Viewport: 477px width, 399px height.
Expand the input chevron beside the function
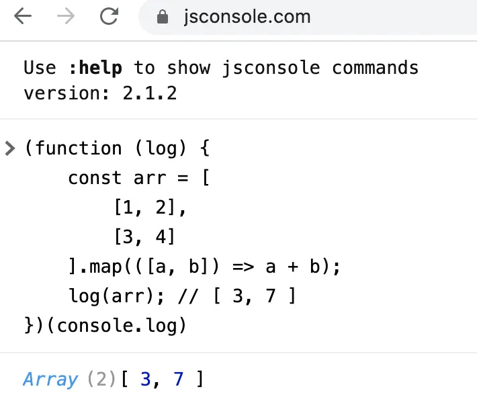pos(10,148)
